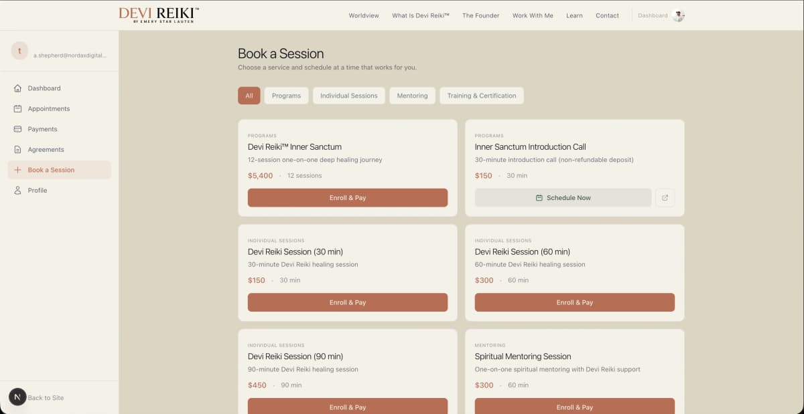
Task: Click the external-link icon beside Schedule Now
Action: click(665, 197)
